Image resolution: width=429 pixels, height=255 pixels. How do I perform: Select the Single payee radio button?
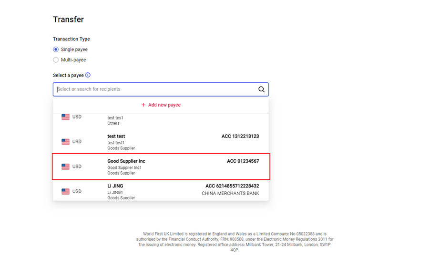[x=56, y=49]
